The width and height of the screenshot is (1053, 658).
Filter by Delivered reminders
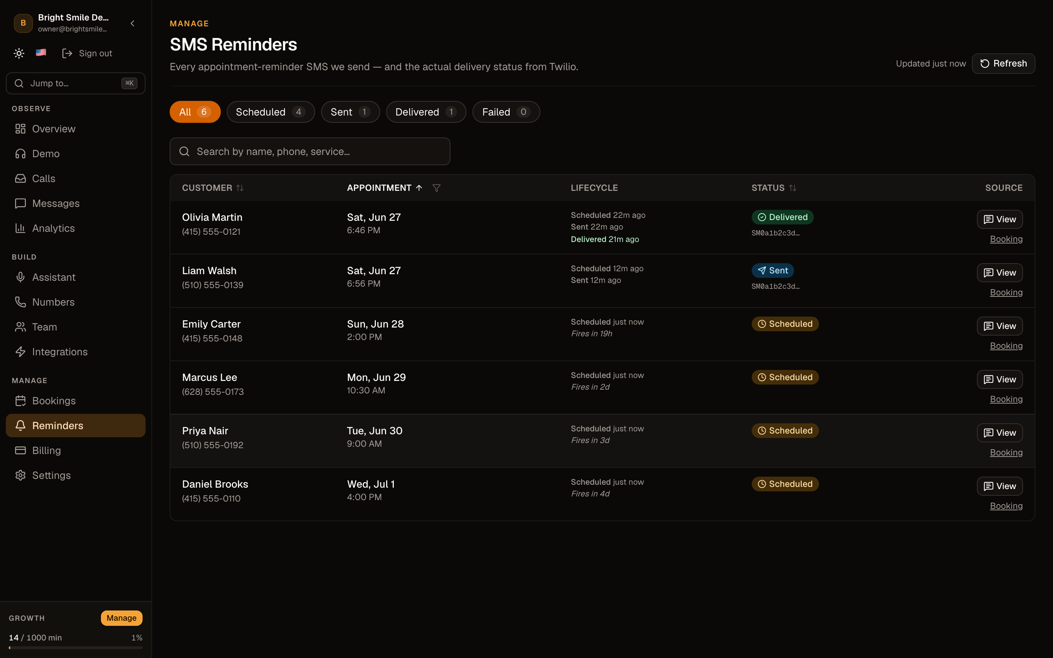[x=426, y=112]
